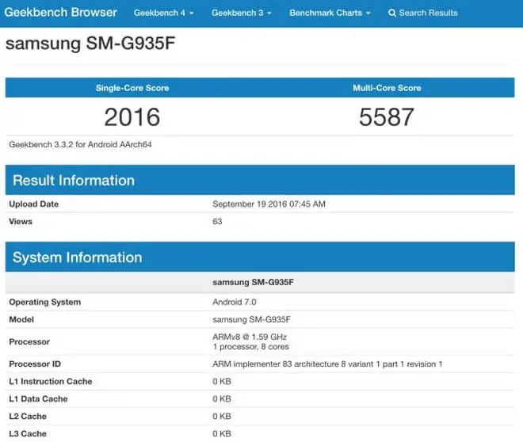This screenshot has height=442, width=523.
Task: Click the System Information section header
Action: tap(260, 257)
